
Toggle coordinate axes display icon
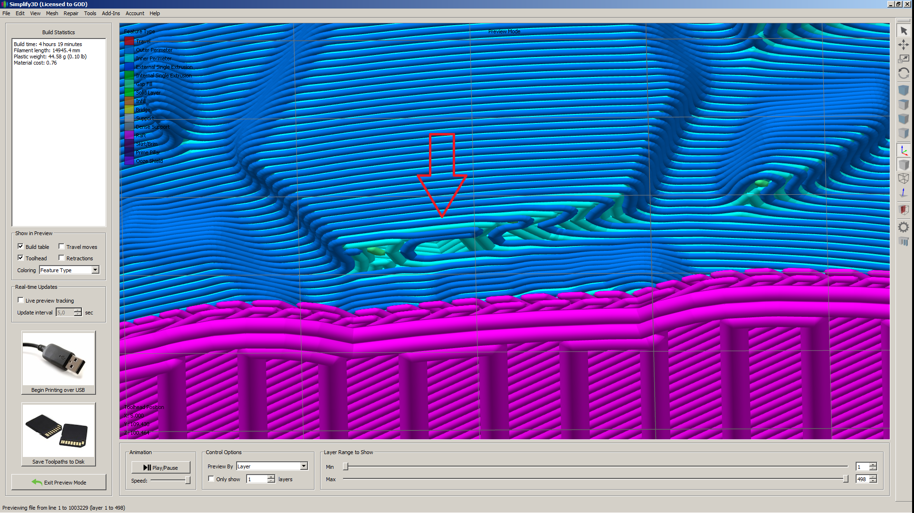click(904, 151)
